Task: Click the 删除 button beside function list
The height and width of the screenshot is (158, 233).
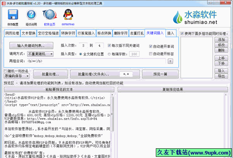Action: [x=221, y=50]
